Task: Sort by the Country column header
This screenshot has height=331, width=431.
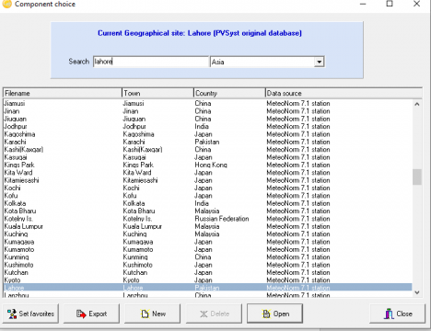Action: [x=229, y=93]
